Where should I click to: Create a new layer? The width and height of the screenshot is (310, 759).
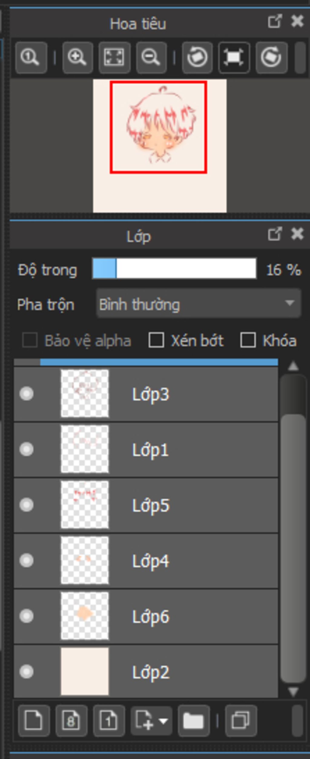[x=34, y=721]
